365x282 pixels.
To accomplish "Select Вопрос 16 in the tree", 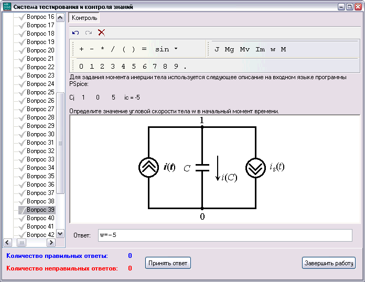I will tap(40, 17).
